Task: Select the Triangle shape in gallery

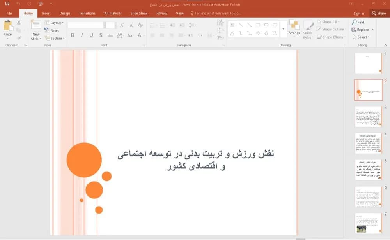Action: click(232, 33)
